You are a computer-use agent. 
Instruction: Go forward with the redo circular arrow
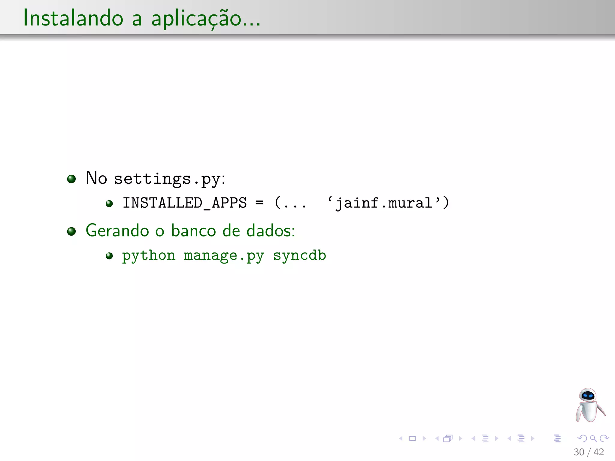coord(604,438)
